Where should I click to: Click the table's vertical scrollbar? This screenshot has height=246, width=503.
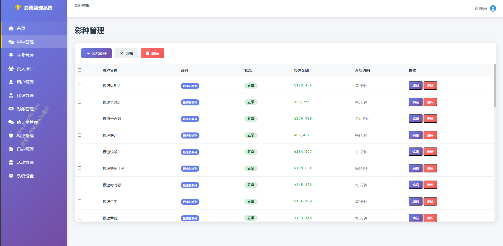495,85
